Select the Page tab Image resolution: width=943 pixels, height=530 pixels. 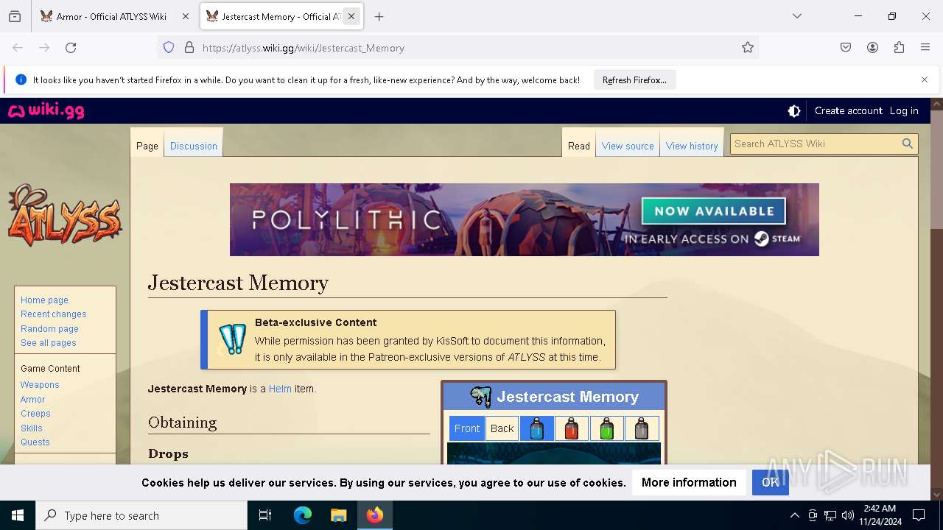(147, 146)
